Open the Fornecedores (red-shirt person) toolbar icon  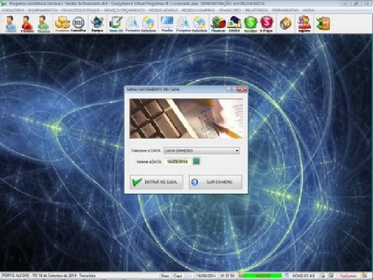27,24
